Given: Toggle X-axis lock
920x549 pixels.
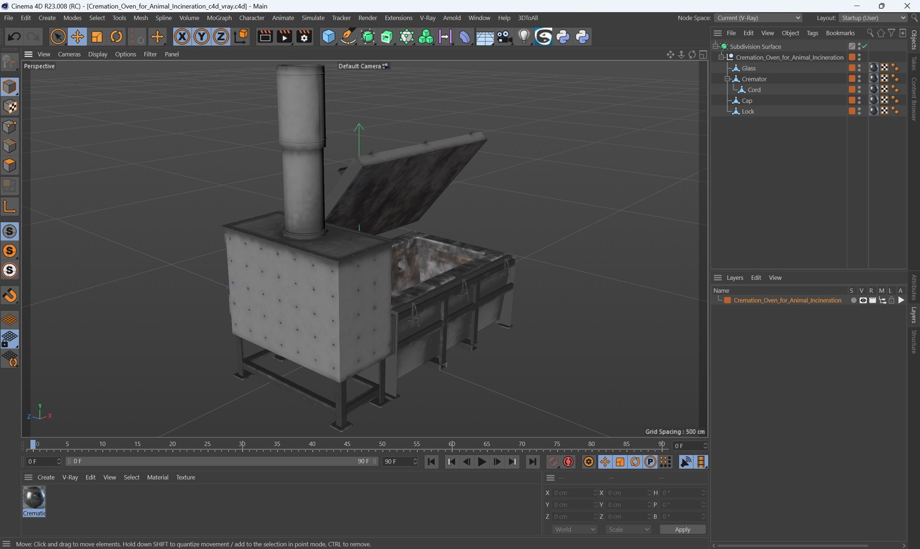Looking at the screenshot, I should tap(182, 37).
